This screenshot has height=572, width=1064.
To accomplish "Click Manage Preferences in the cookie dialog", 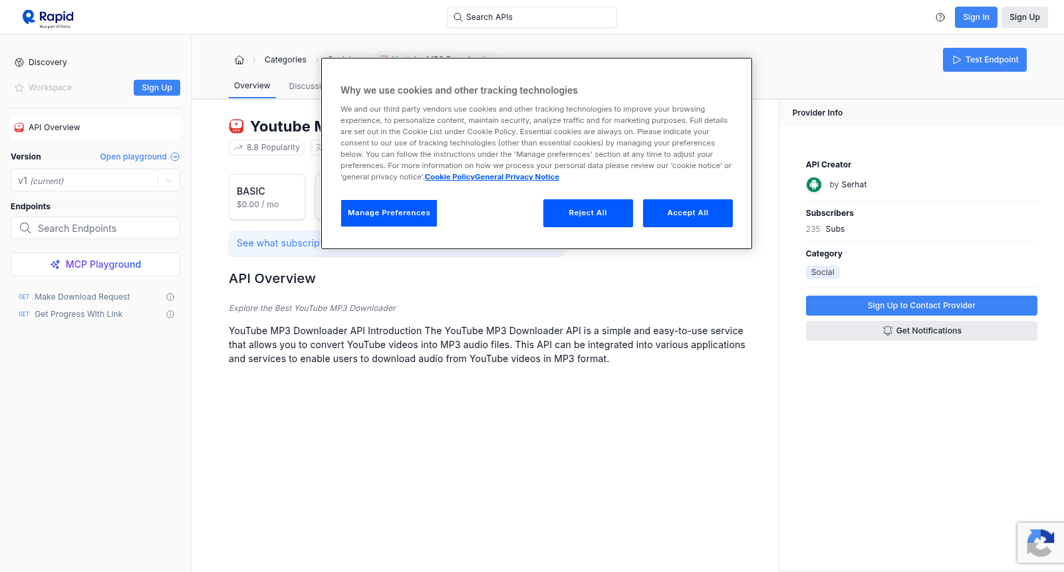I will tap(389, 213).
